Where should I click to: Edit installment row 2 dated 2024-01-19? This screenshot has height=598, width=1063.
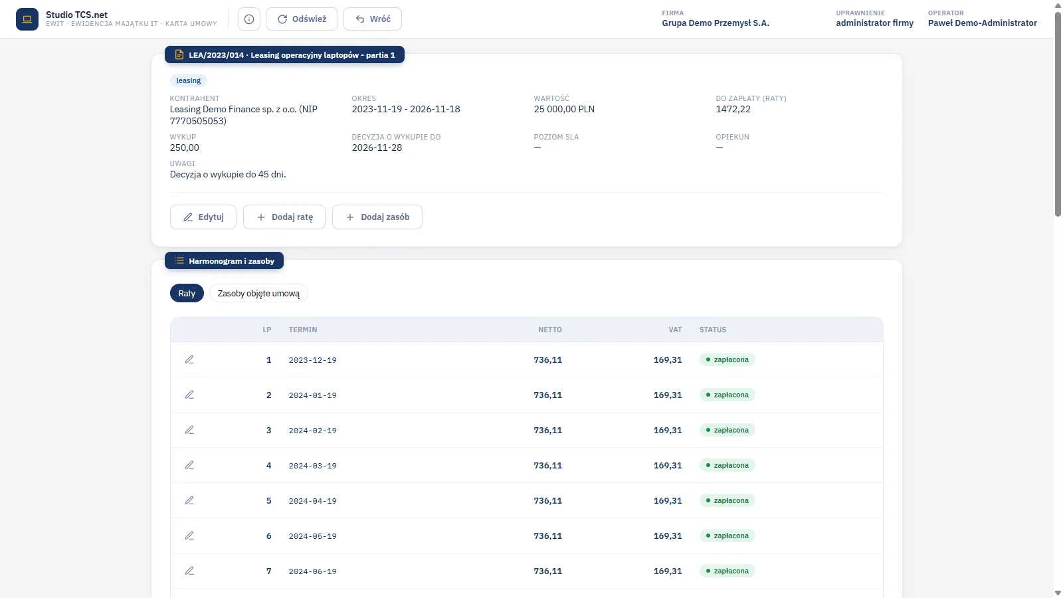click(x=189, y=395)
